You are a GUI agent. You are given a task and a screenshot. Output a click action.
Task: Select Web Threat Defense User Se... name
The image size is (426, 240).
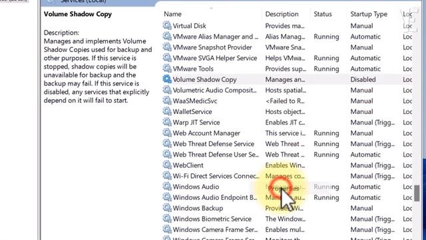click(216, 155)
